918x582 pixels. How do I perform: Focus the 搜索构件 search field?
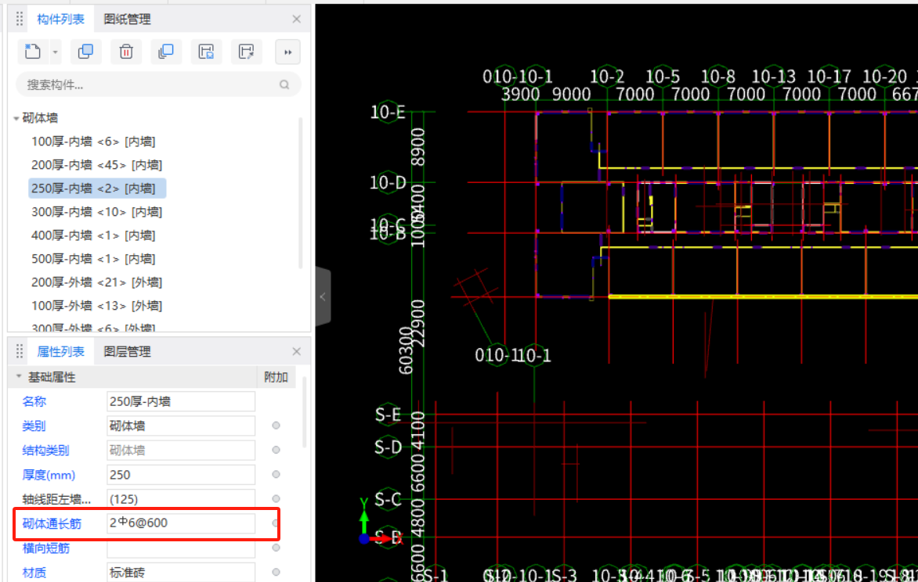point(158,84)
